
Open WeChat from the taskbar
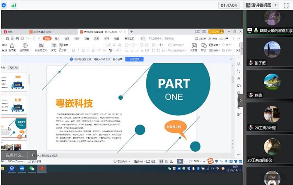pos(32,169)
